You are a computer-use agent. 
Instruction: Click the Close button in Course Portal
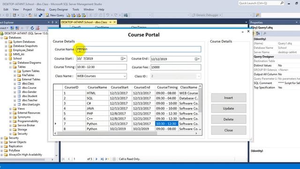click(x=229, y=131)
